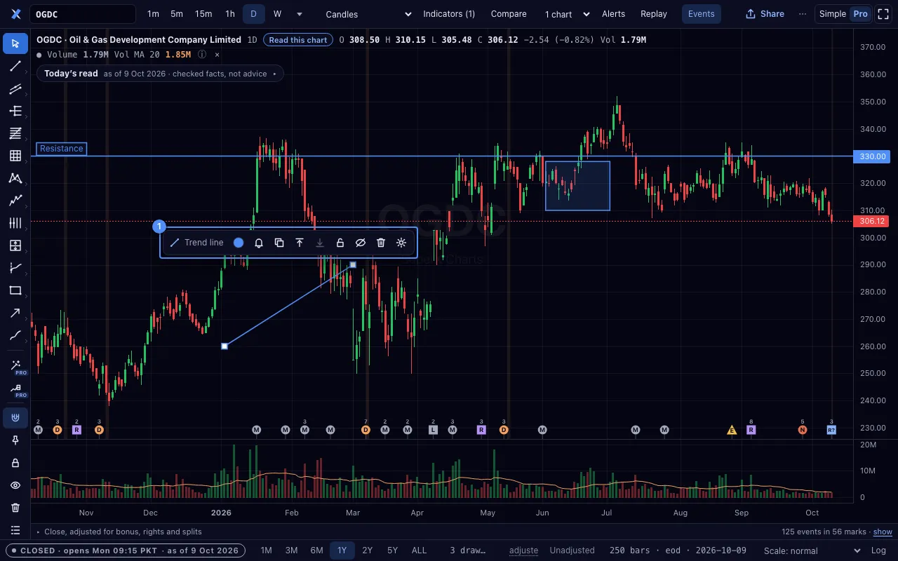Lock the trend line drawing
898x561 pixels.
coord(340,243)
